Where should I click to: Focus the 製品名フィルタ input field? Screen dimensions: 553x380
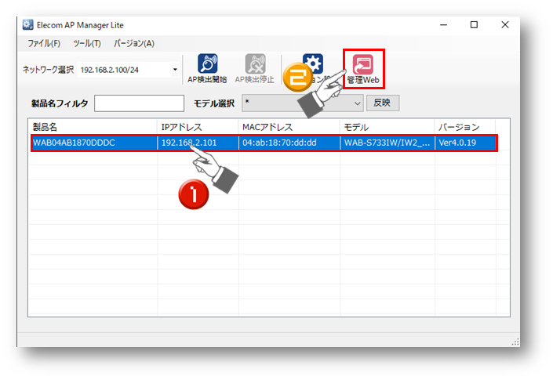(139, 103)
